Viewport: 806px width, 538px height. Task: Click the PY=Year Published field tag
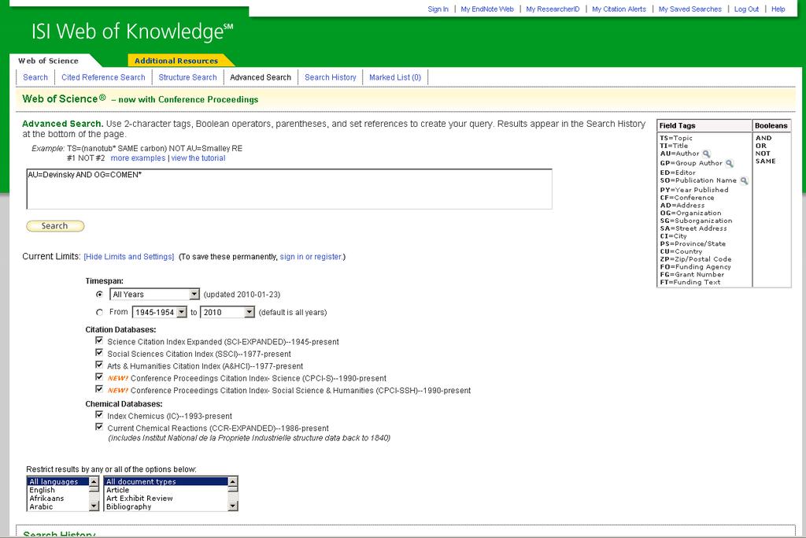point(694,190)
